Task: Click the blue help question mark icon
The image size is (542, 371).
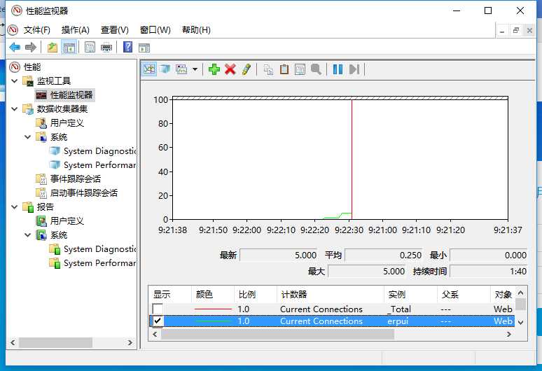Action: click(127, 47)
